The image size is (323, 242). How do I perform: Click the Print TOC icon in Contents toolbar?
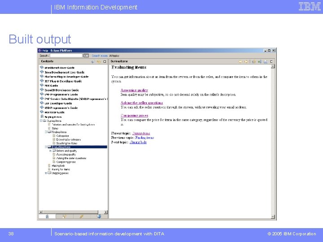[x=93, y=61]
